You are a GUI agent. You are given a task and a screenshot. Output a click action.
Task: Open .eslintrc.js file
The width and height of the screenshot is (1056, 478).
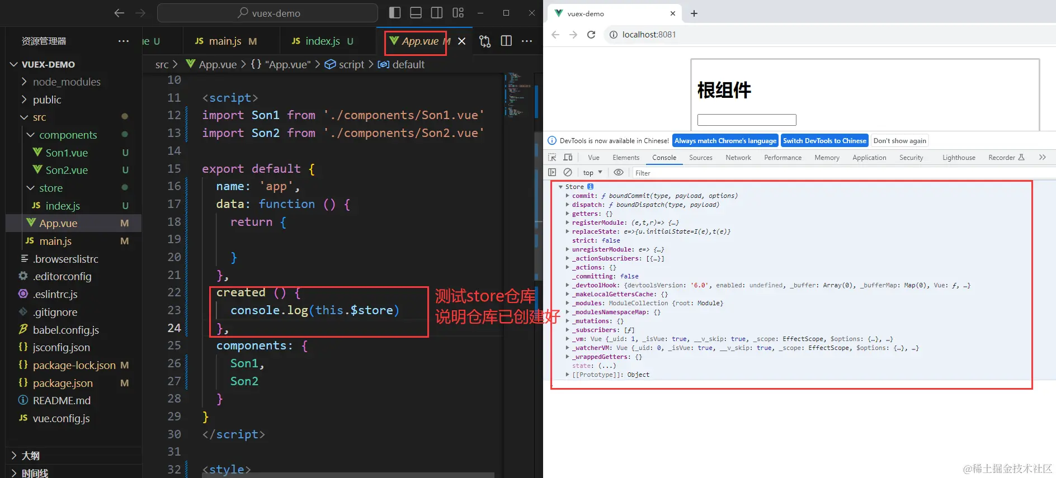(x=55, y=295)
